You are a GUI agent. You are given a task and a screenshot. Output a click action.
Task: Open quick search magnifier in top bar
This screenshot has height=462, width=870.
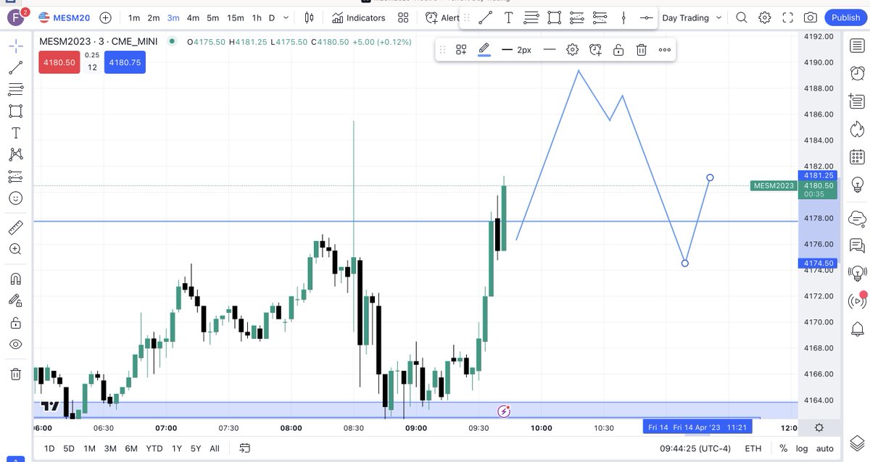(x=741, y=17)
